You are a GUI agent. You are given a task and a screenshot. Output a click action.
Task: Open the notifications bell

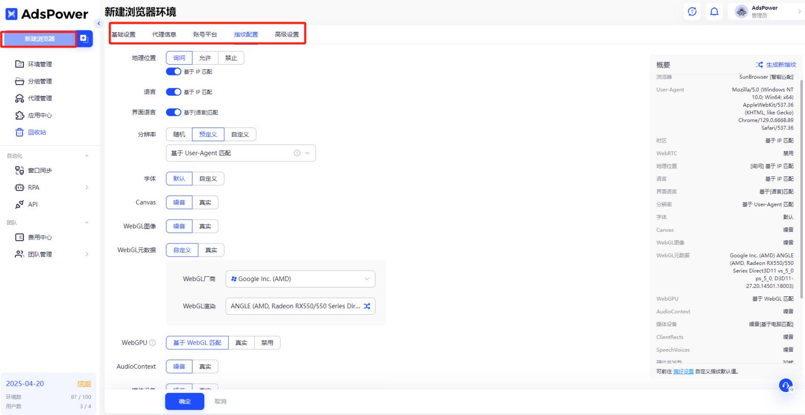[x=714, y=12]
